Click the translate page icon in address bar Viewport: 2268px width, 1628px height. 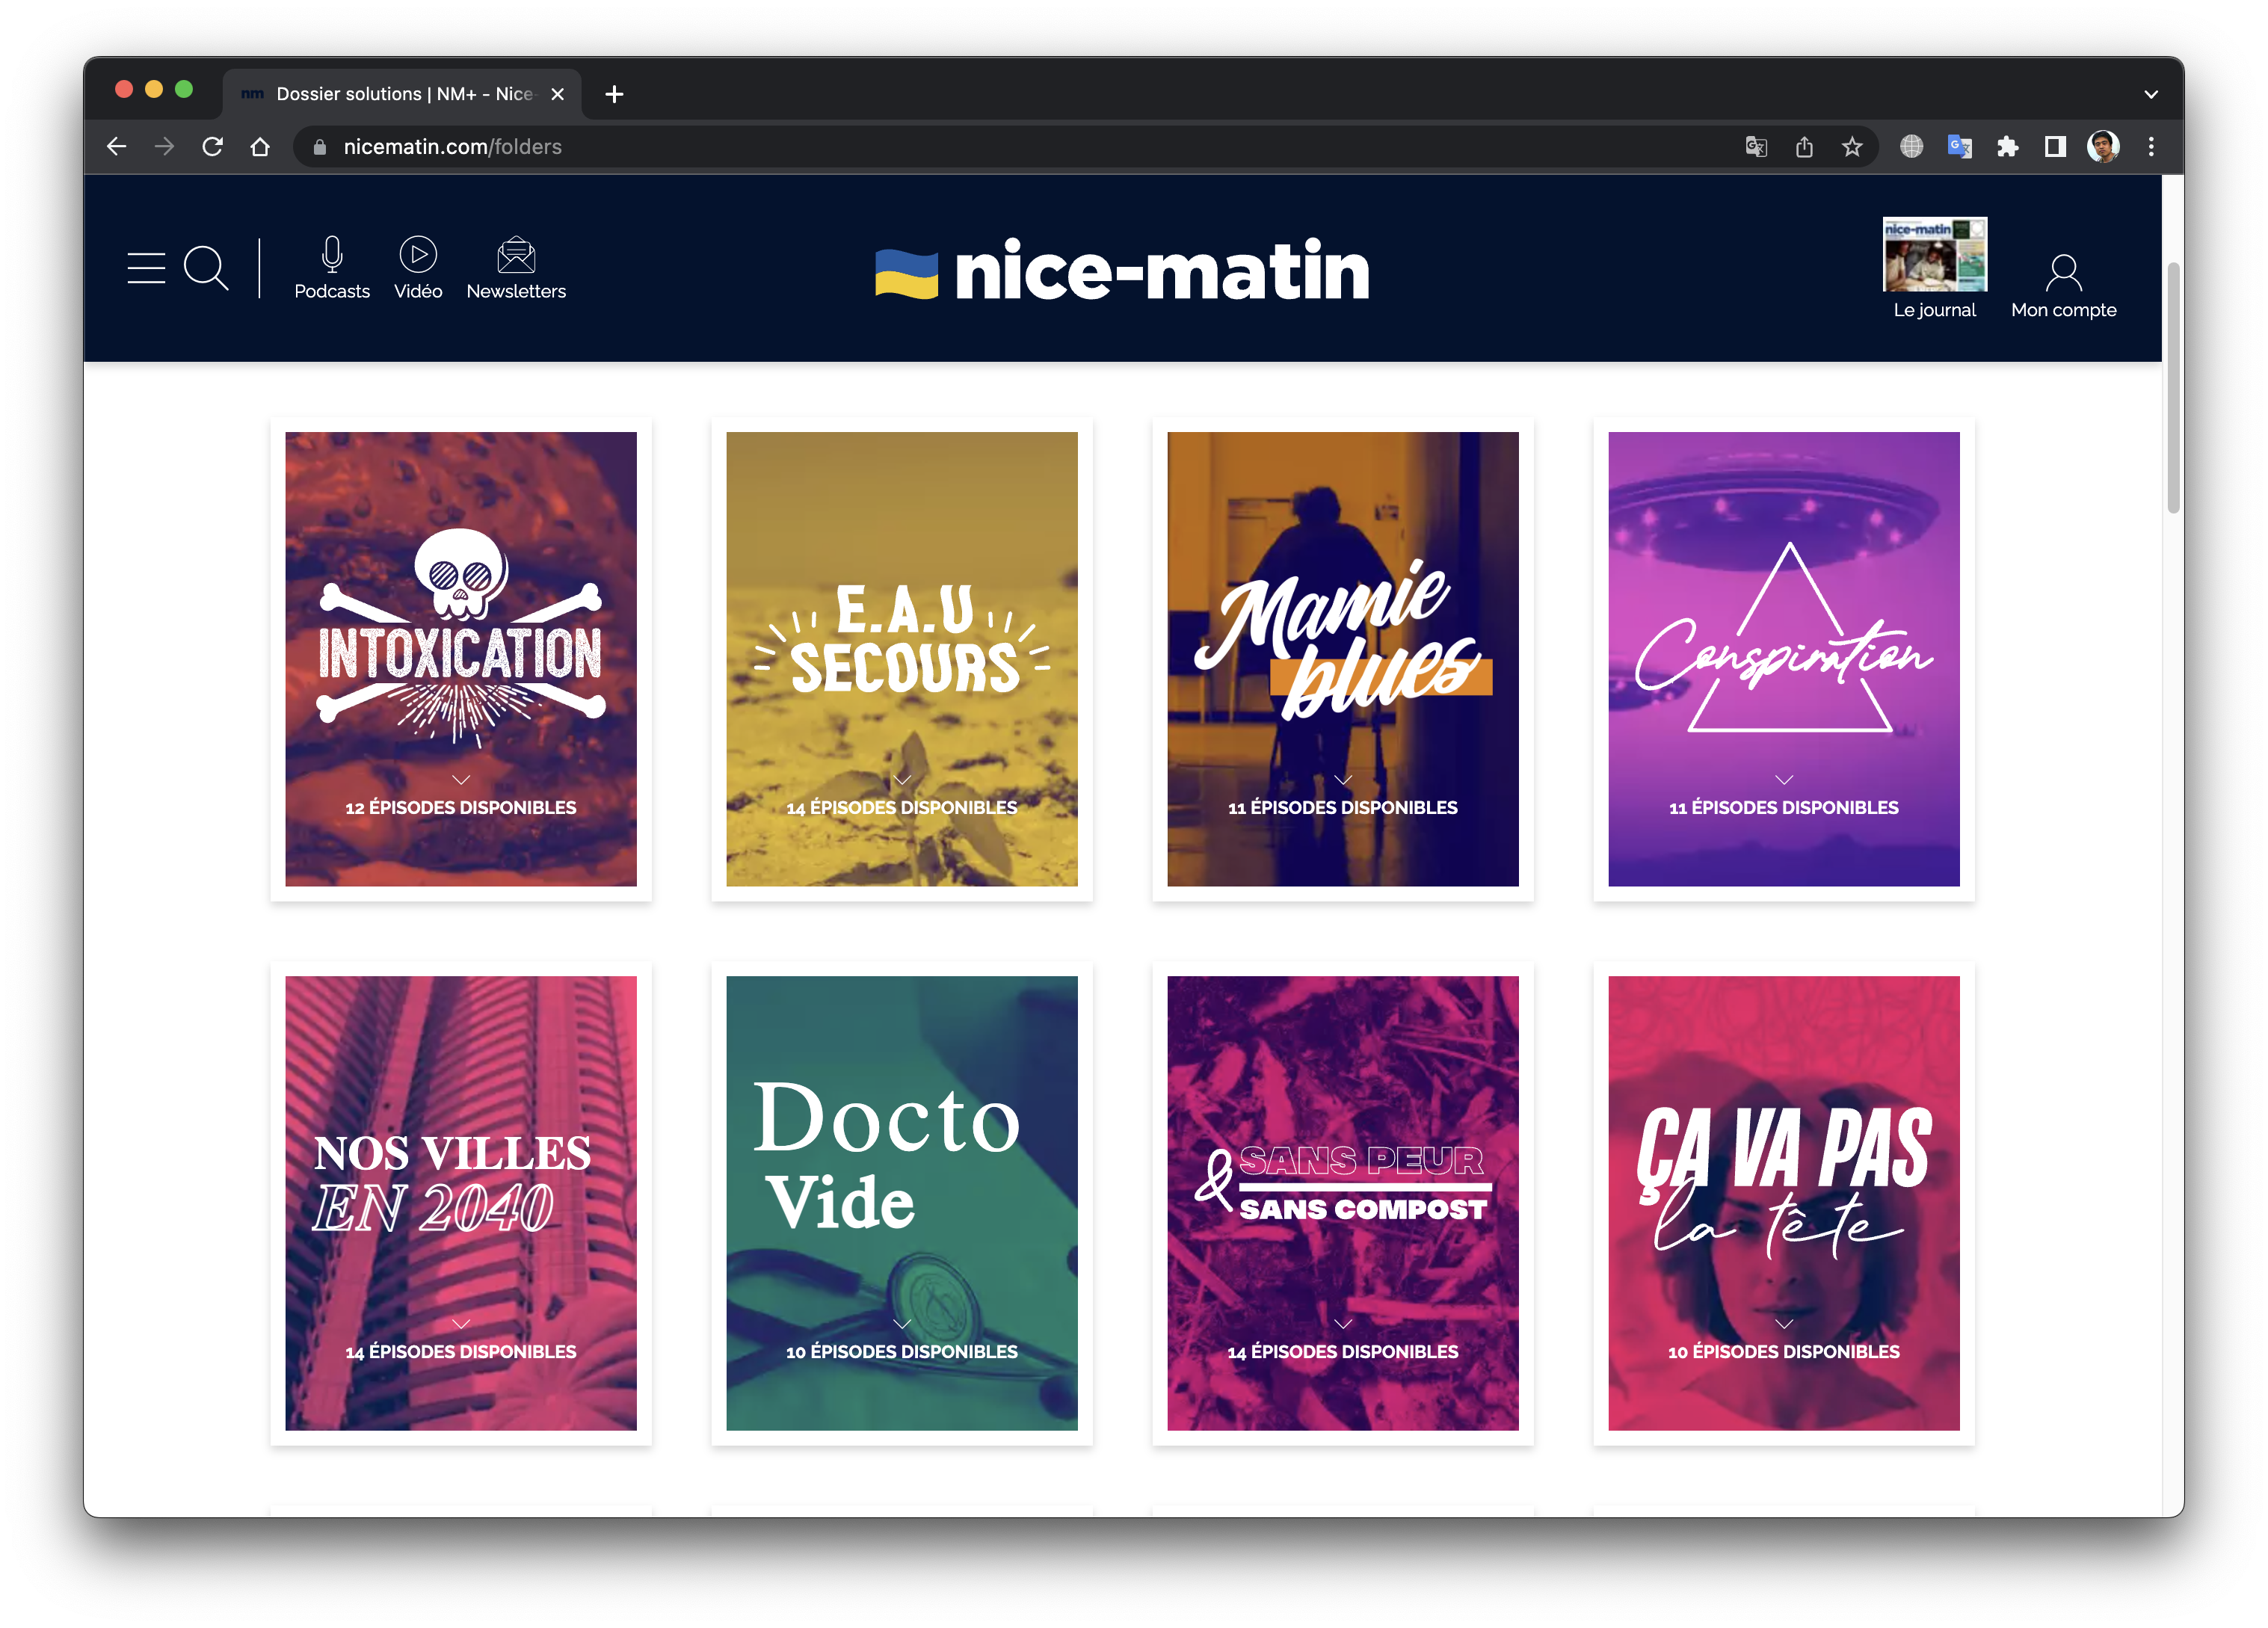[1756, 147]
